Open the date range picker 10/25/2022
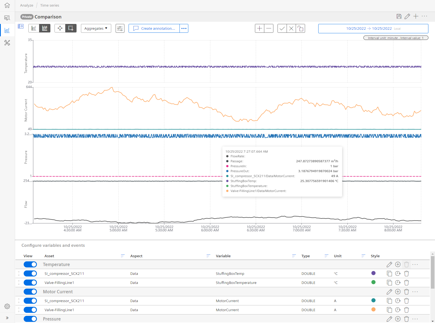The image size is (435, 323). 373,29
